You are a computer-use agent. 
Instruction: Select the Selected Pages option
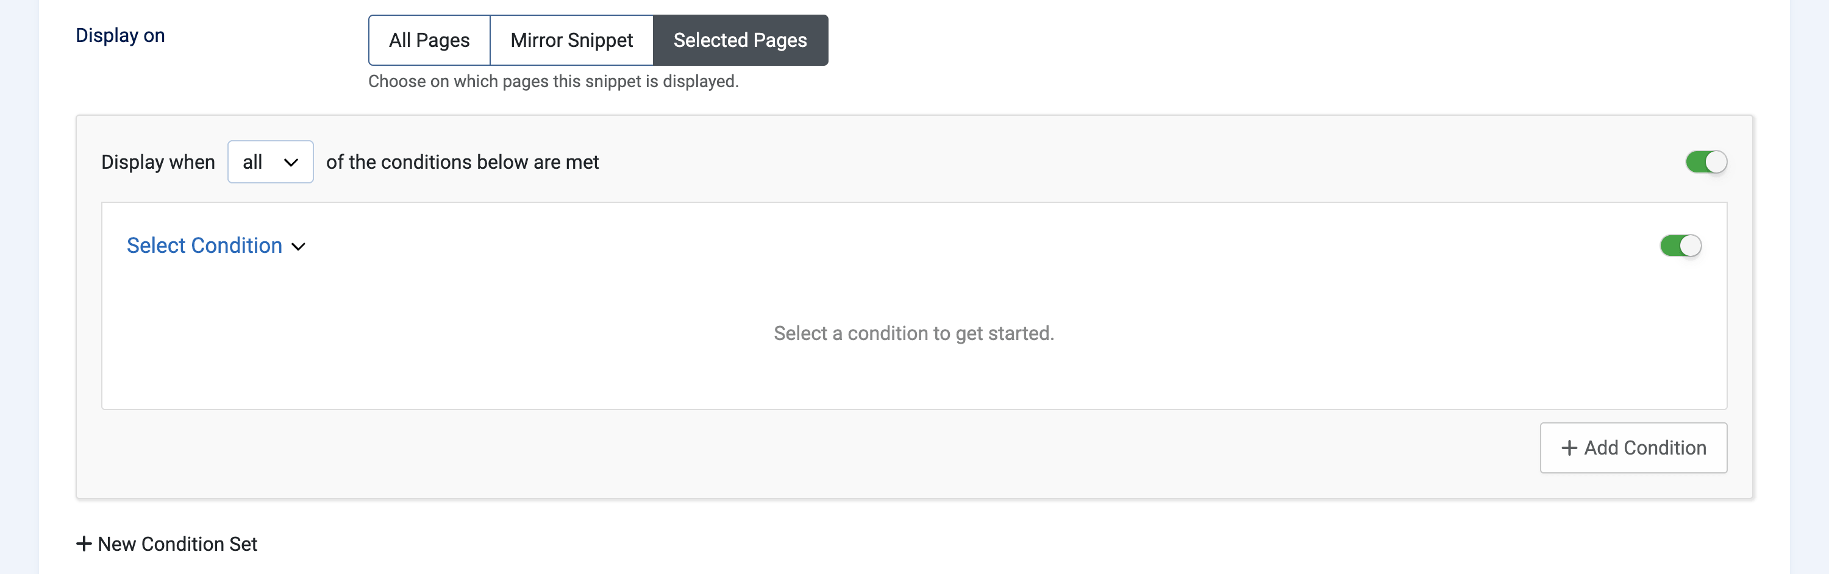(x=740, y=40)
